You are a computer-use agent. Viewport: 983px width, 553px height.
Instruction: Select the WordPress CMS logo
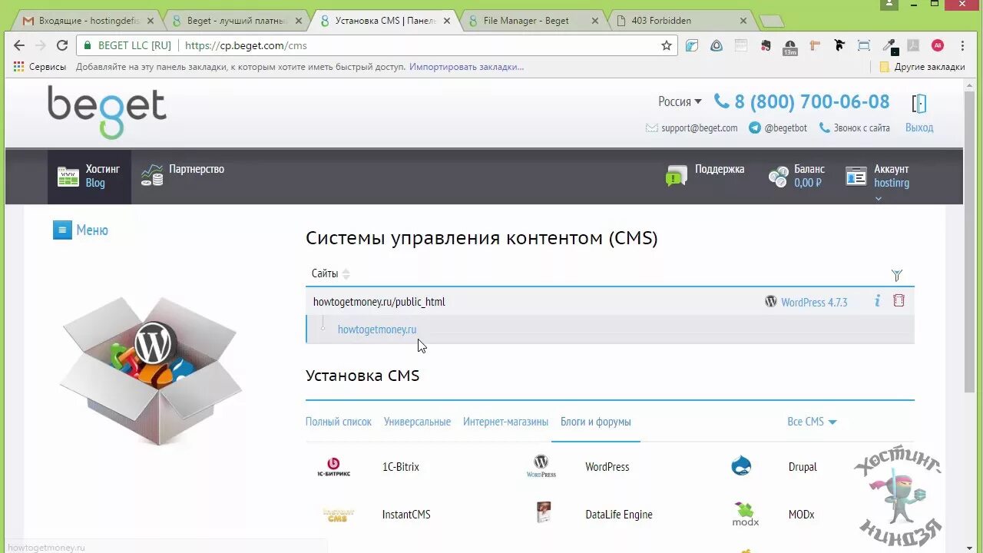tap(541, 466)
